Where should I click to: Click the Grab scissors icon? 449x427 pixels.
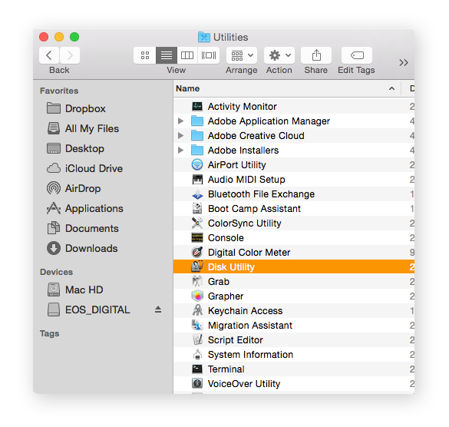point(197,281)
